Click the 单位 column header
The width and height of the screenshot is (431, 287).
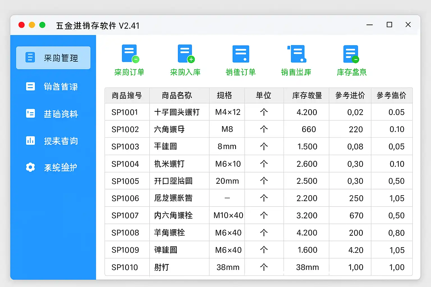pyautogui.click(x=263, y=96)
